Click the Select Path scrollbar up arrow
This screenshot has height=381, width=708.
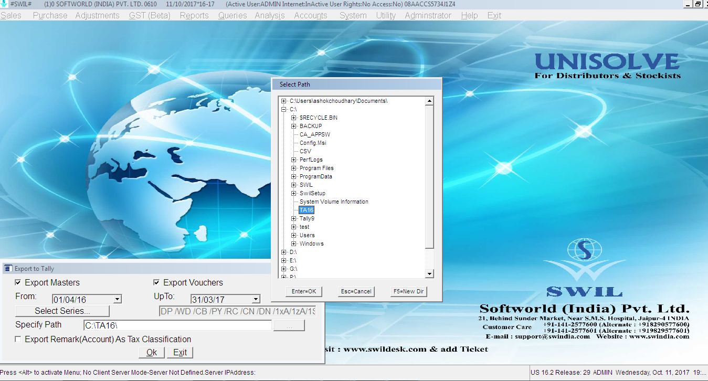coord(429,101)
